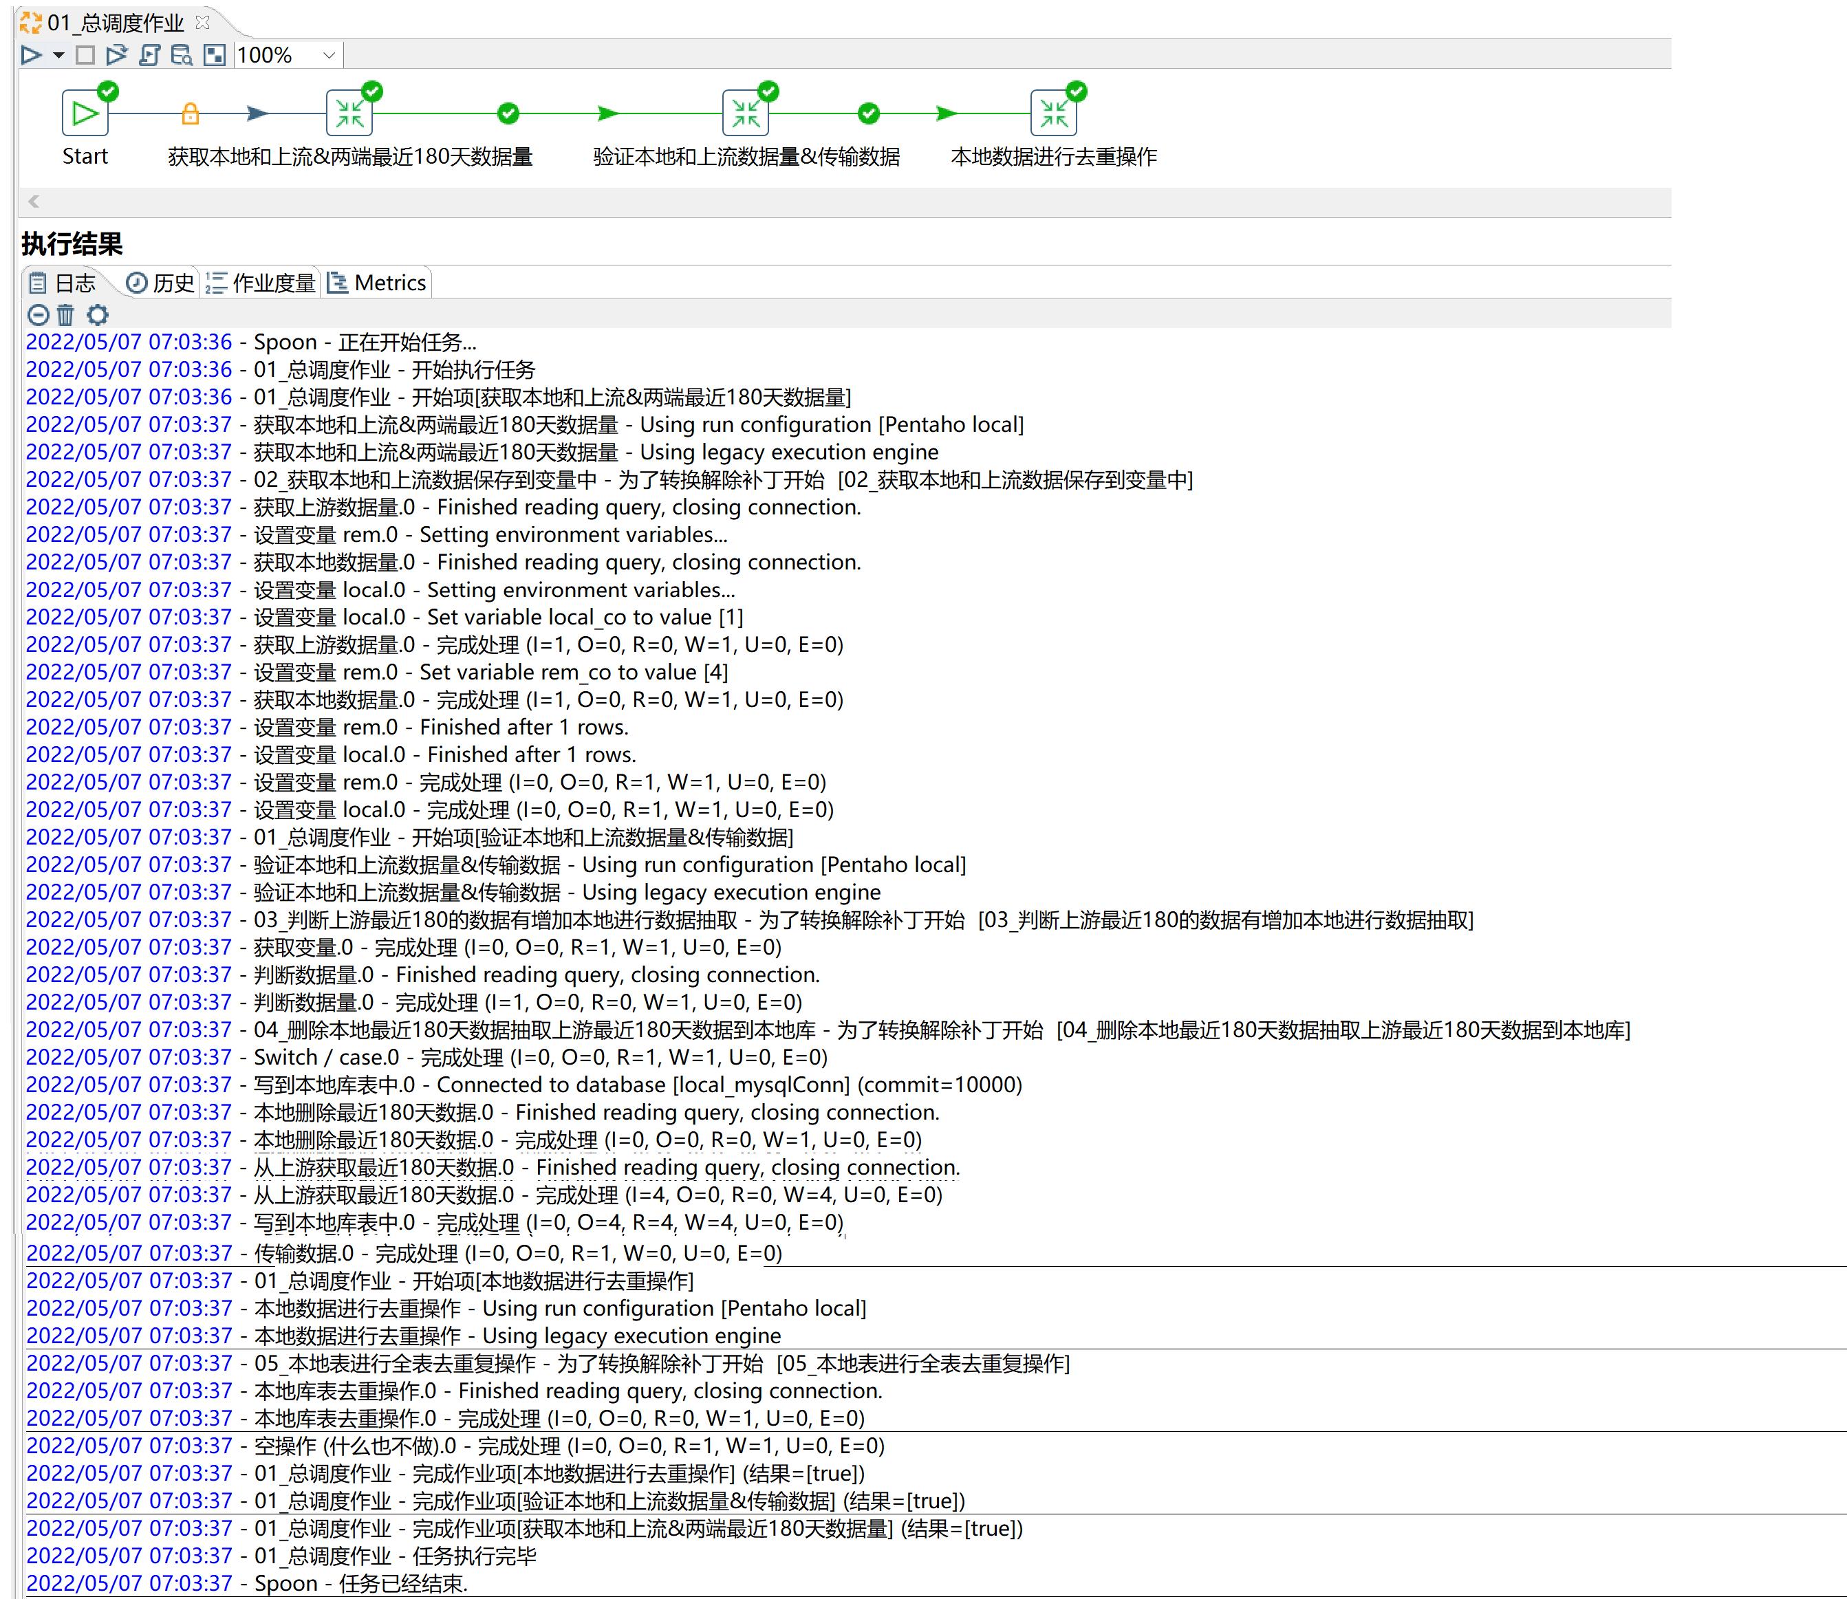Screen dimensions: 1847x1599
Task: Select the 获取本地和上流&两端最近180天数据量 entry icon
Action: (x=349, y=113)
